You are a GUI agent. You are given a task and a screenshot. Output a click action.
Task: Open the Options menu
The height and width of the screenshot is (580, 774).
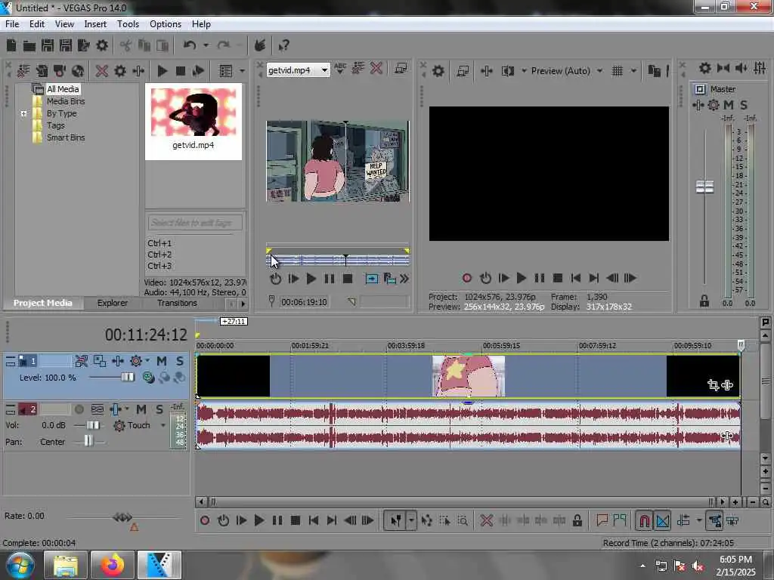166,24
